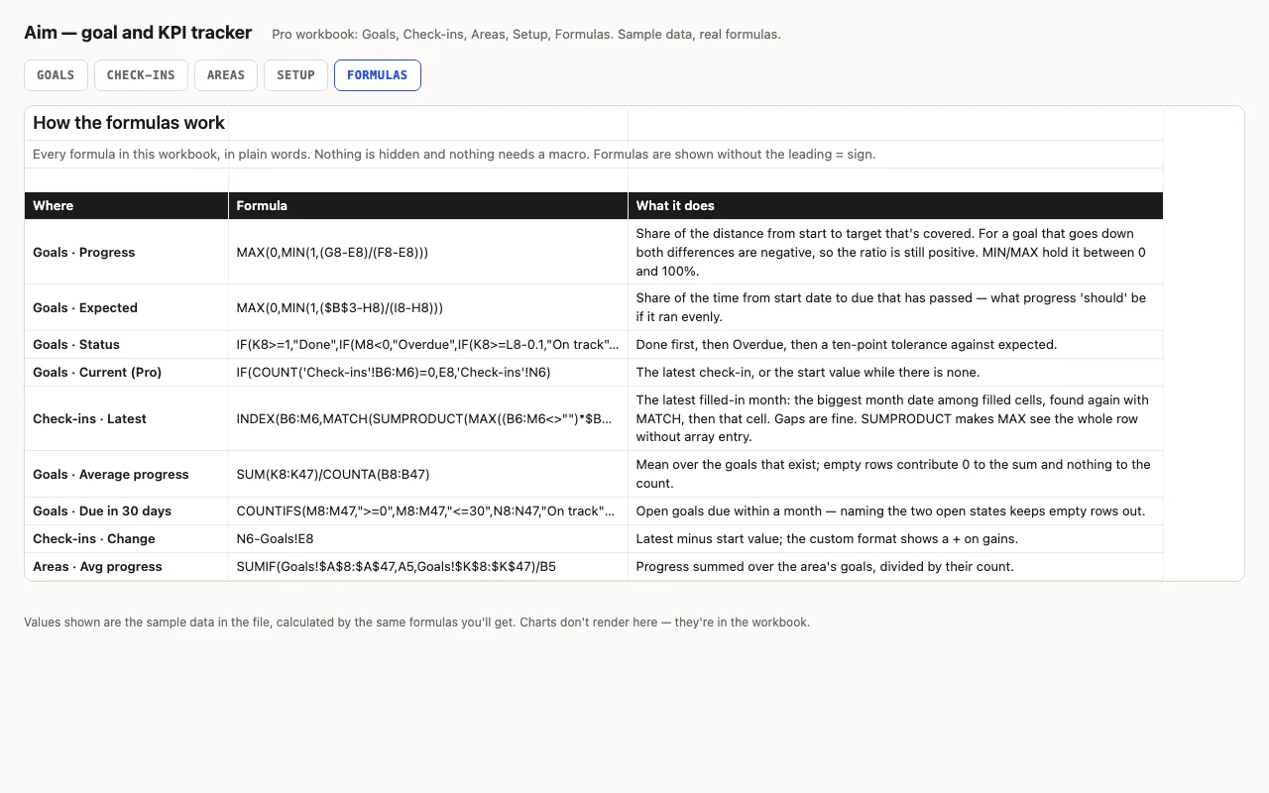
Task: Select the AREAS tab
Action: [x=226, y=75]
